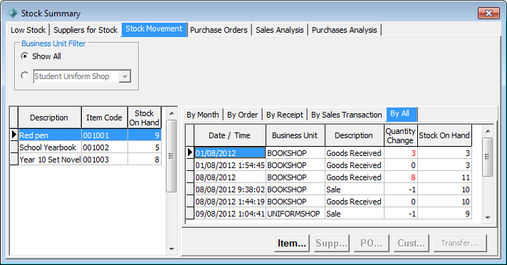
Task: Click the item list scrollbar thumb
Action: pyautogui.click(x=172, y=156)
